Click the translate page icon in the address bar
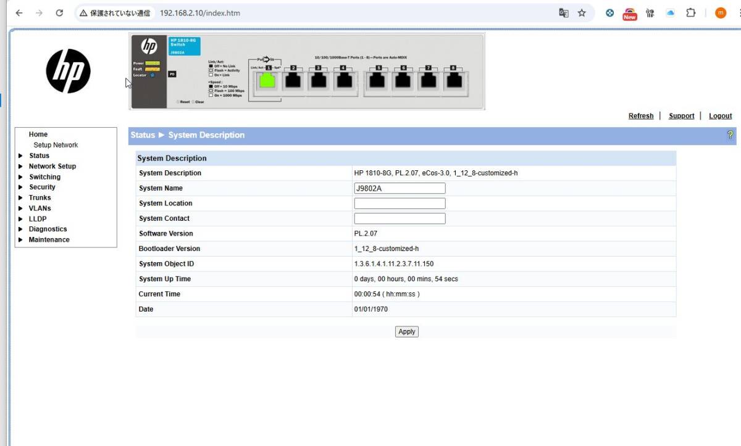 pos(564,13)
